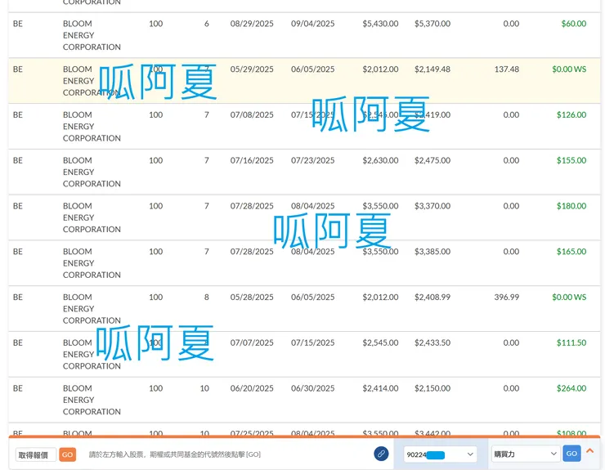The width and height of the screenshot is (605, 470).
Task: Select the $155.00 gain value
Action: pyautogui.click(x=571, y=160)
